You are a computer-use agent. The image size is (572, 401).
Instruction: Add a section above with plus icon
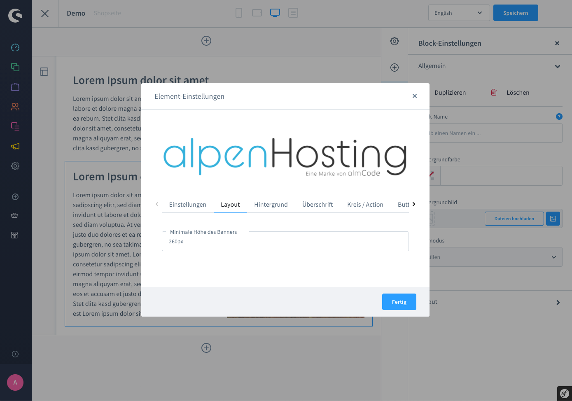click(206, 41)
